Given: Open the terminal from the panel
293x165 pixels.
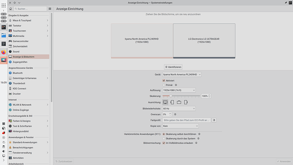Looking at the screenshot, I should [3, 44].
